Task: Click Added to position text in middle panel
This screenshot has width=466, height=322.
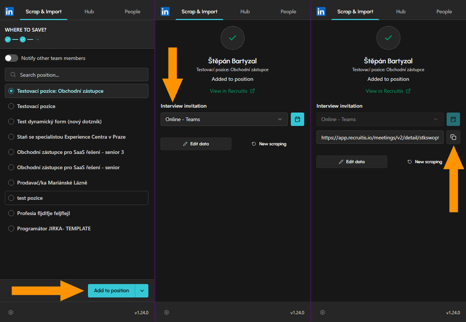Action: (232, 79)
